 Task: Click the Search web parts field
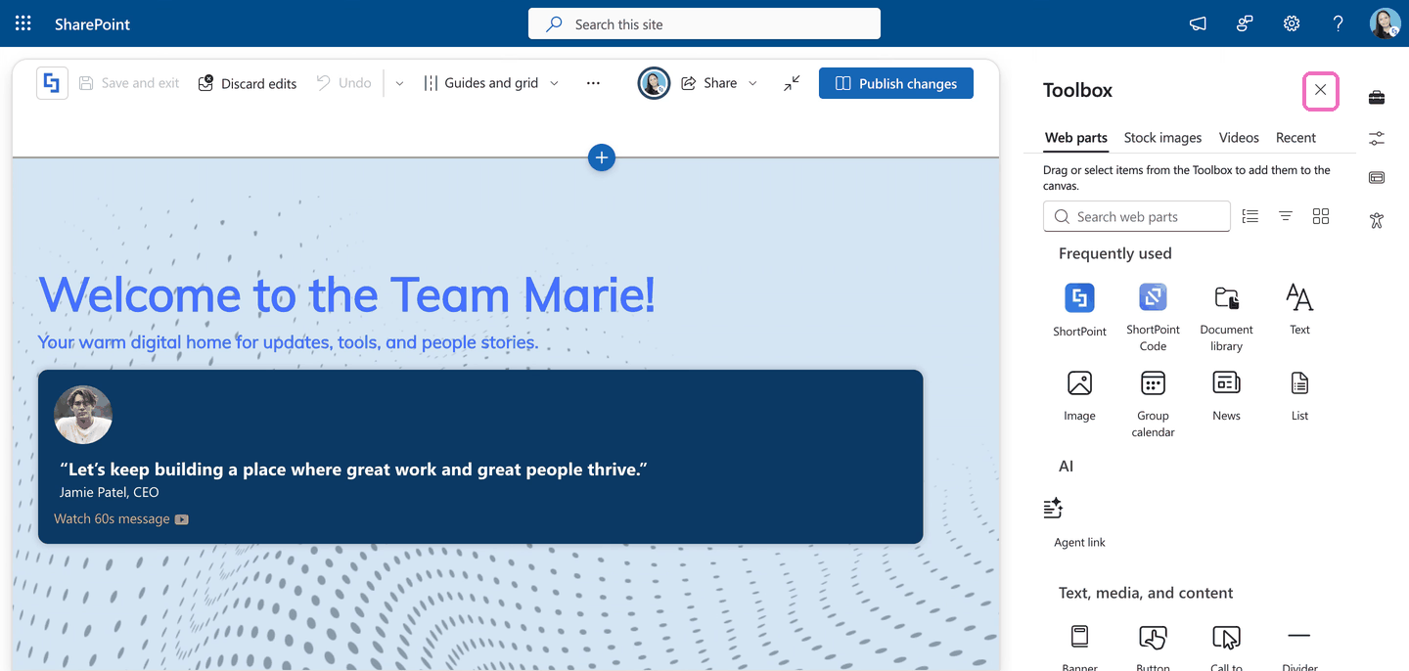click(x=1137, y=216)
